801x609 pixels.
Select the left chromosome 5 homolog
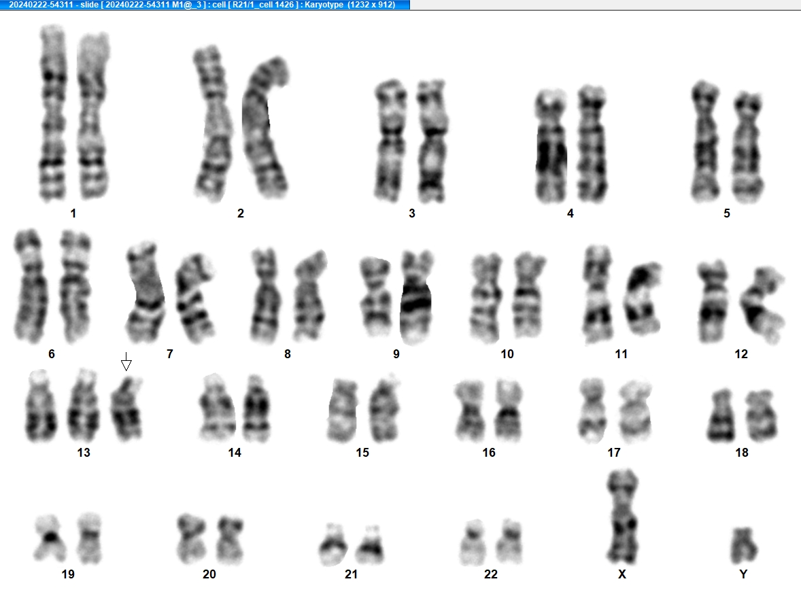point(706,141)
